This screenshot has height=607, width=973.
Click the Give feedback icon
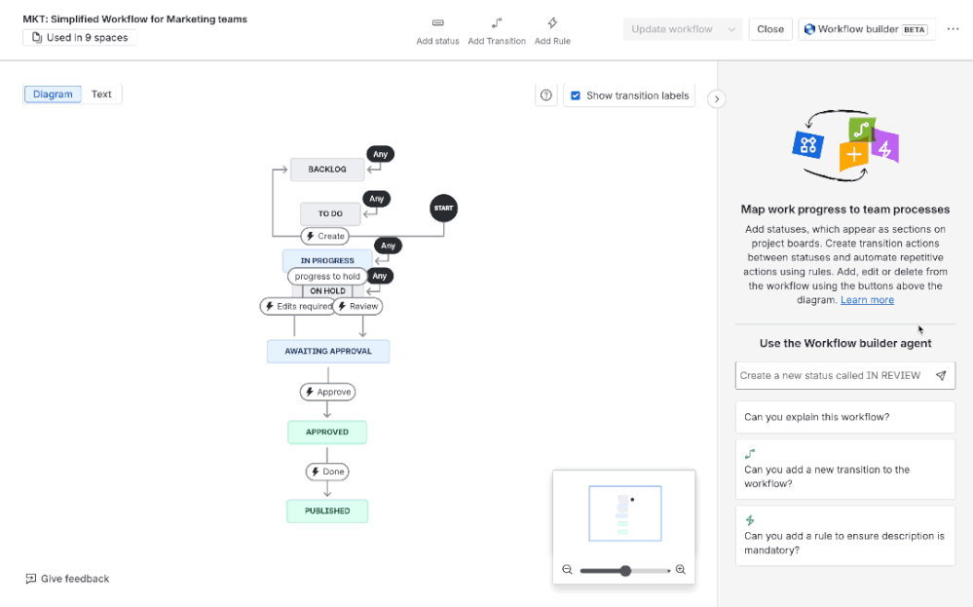point(29,578)
